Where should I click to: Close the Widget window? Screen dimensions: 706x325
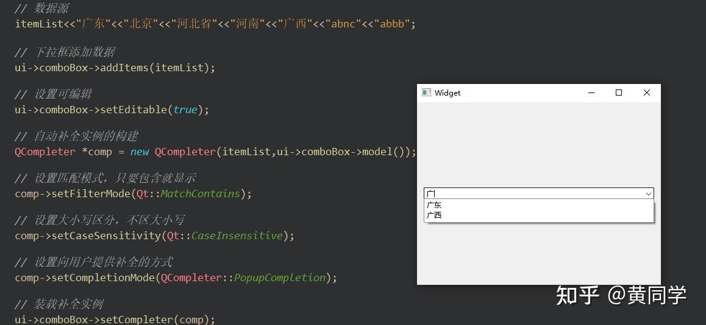(647, 93)
